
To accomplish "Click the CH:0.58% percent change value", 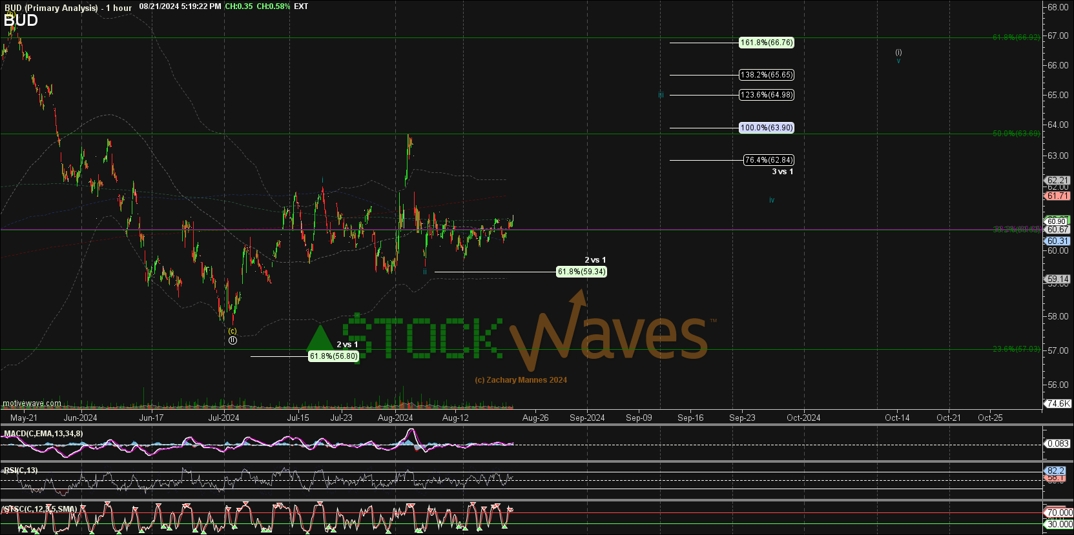I will tap(273, 6).
